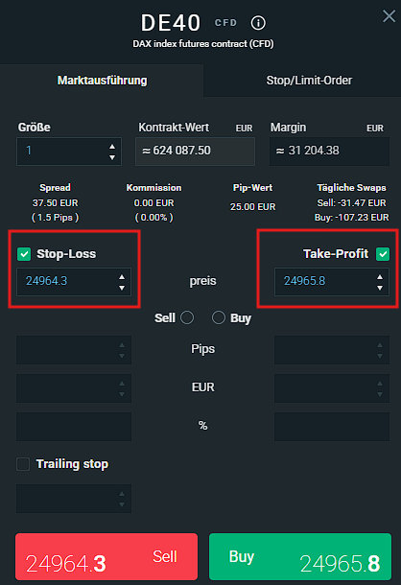This screenshot has height=585, width=401.
Task: Edit the Take-Profit price field
Action: (x=325, y=282)
